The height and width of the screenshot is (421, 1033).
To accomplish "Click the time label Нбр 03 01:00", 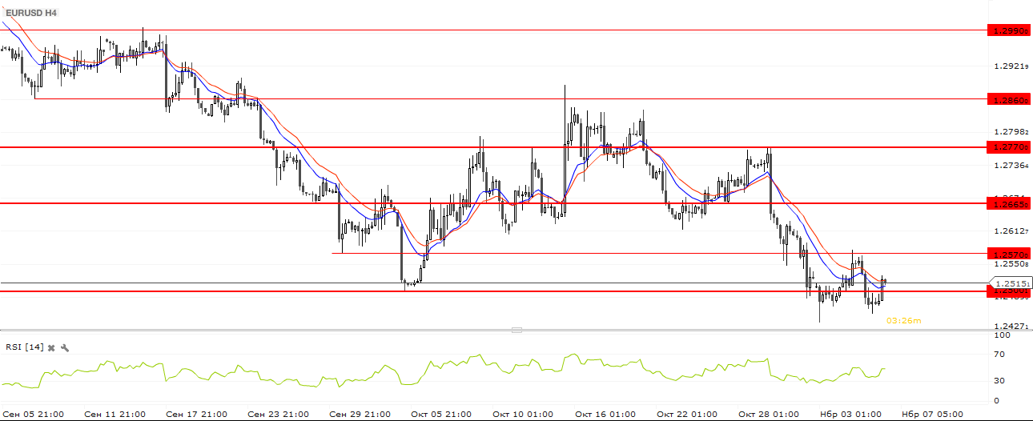I will point(850,415).
